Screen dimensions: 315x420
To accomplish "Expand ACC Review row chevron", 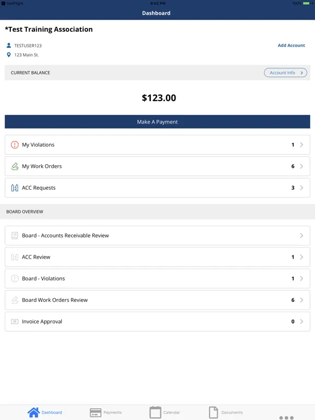I will click(302, 257).
